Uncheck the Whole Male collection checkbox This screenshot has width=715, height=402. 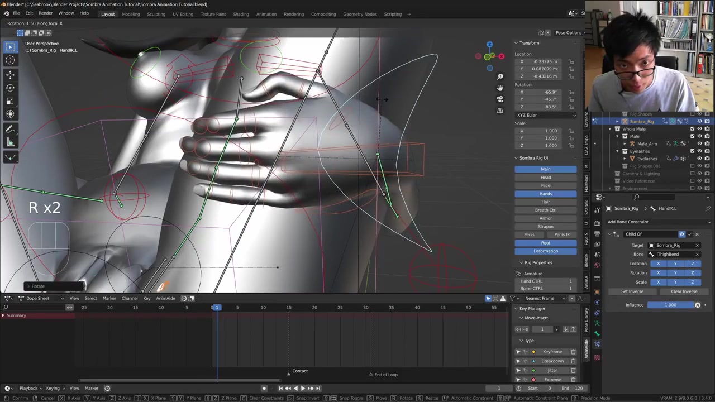692,129
